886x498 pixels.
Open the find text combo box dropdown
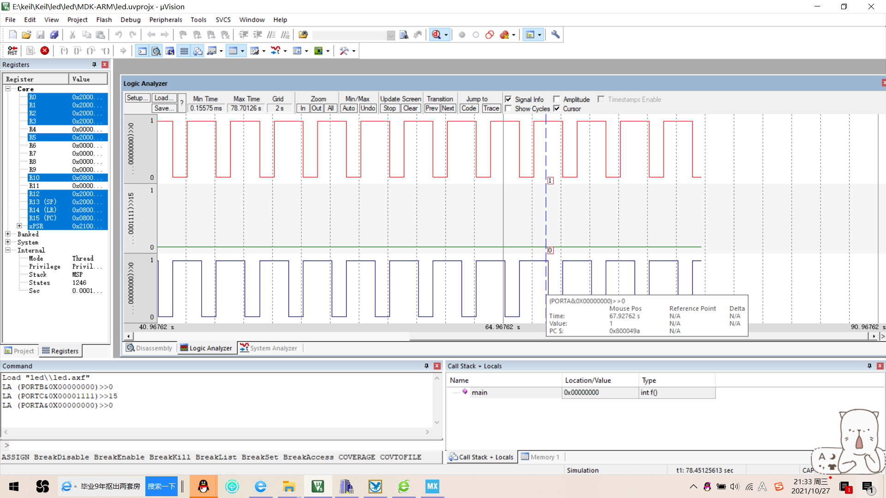tap(391, 35)
